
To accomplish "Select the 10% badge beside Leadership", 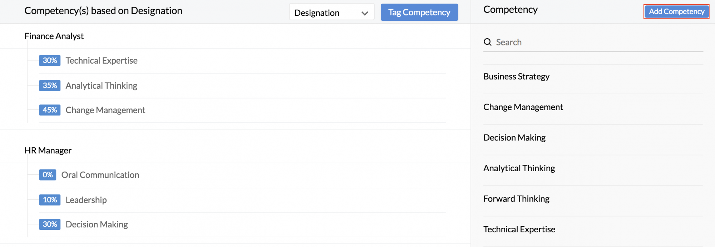I will 50,200.
